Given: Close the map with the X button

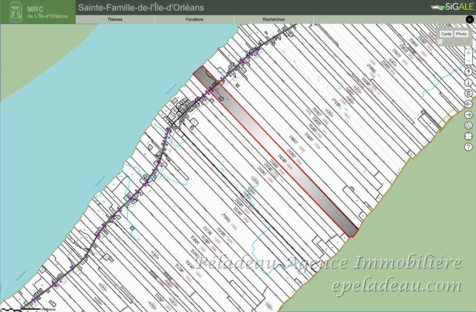Looking at the screenshot, I should [469, 20].
